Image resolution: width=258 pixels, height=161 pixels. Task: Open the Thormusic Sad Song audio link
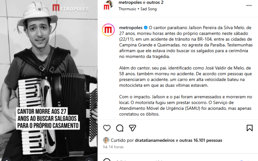138,9
